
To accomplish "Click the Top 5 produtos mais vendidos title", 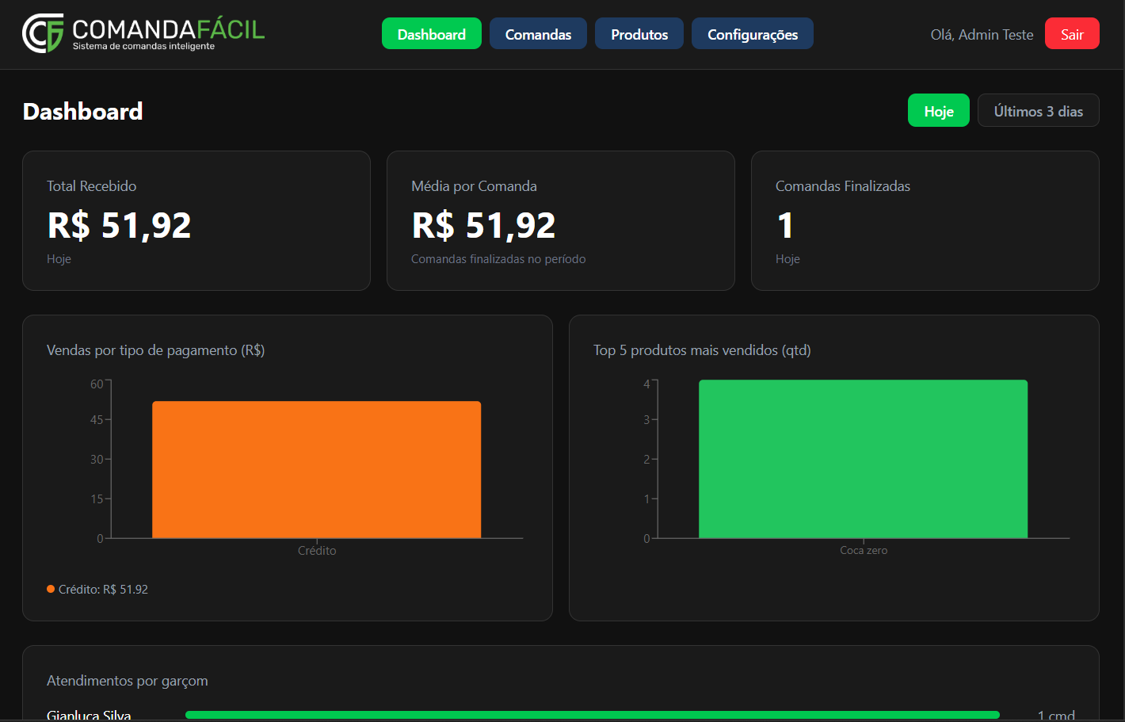I will pos(700,350).
